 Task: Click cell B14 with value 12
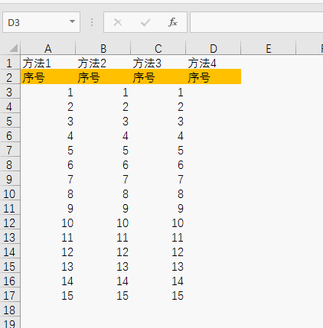pos(103,252)
